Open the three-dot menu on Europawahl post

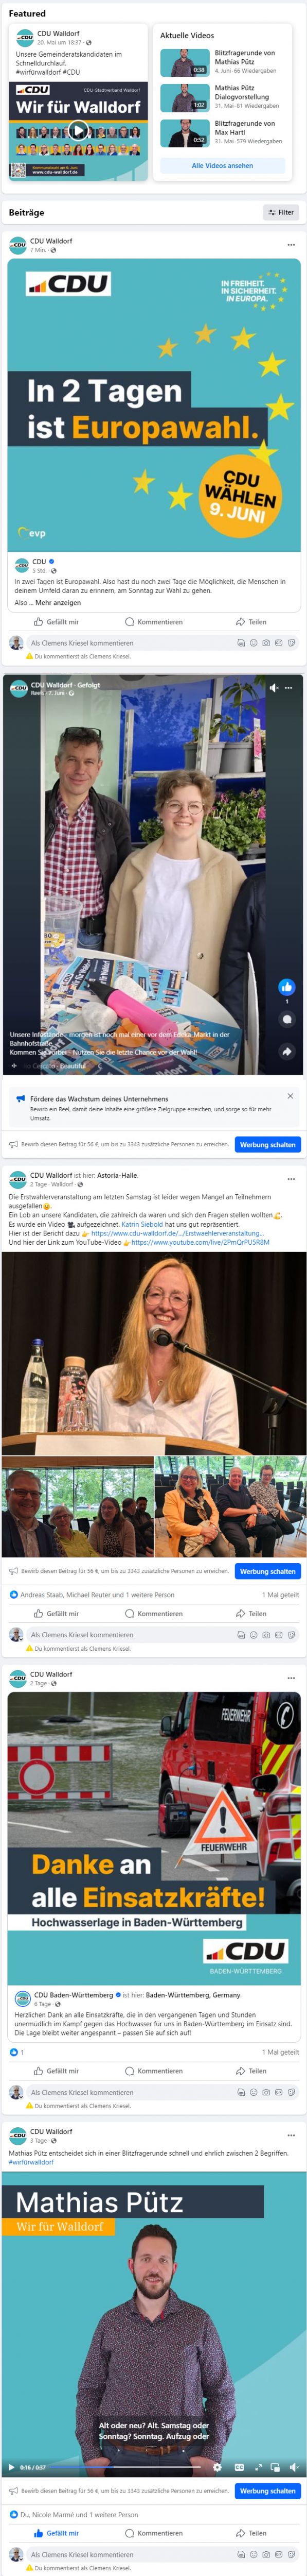(x=291, y=244)
